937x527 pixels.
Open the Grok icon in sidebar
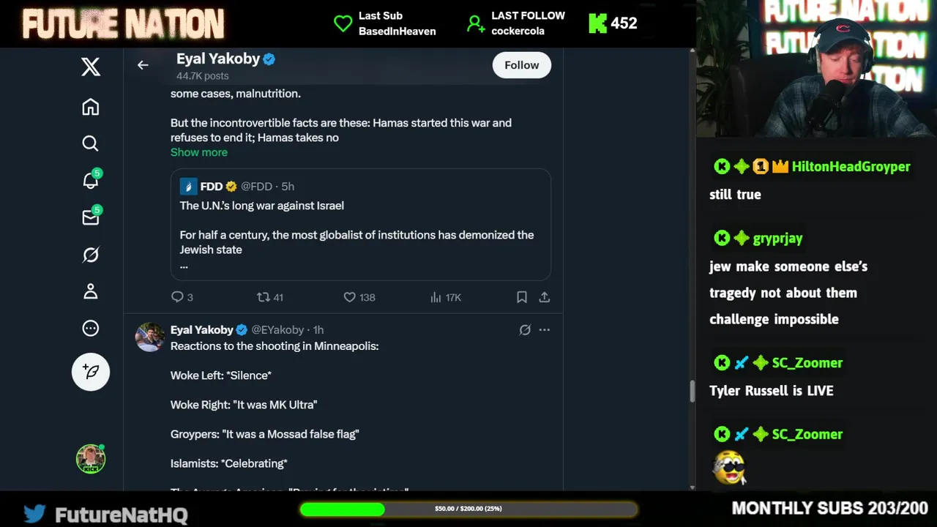[x=91, y=255]
